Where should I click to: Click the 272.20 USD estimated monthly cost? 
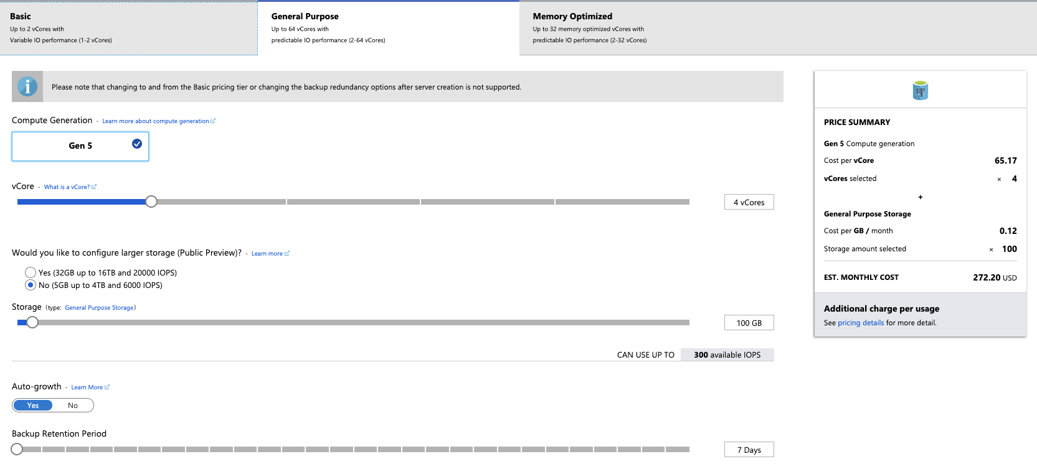point(995,277)
